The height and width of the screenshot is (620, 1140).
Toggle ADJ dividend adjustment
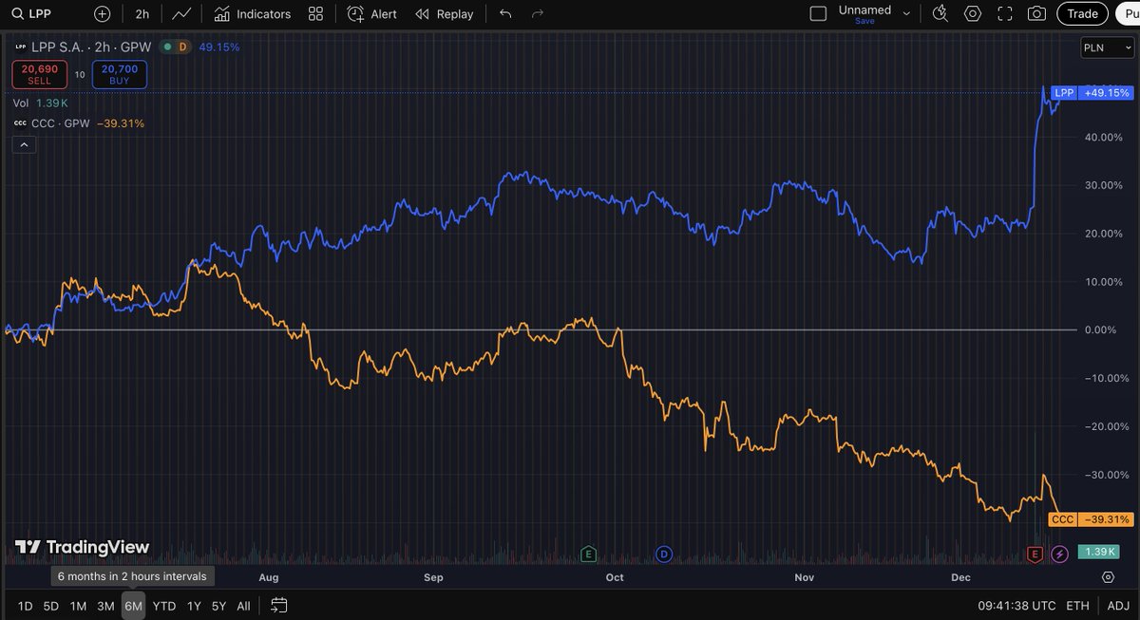point(1118,605)
